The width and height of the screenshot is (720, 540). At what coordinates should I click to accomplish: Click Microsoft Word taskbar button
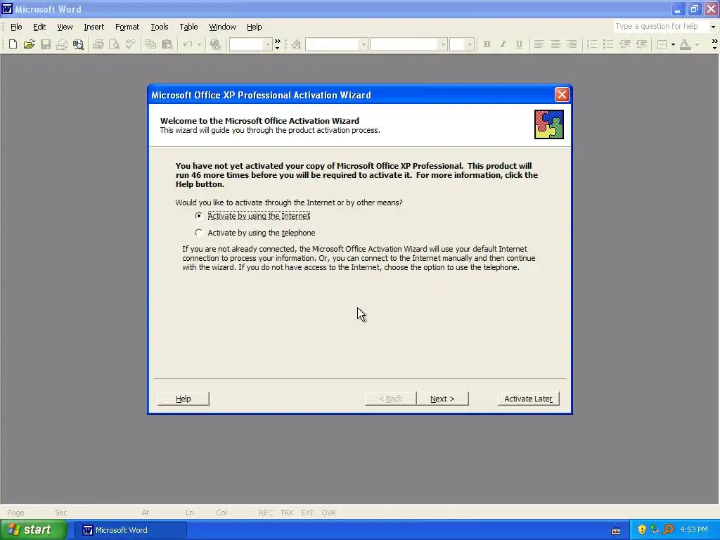pos(130,530)
